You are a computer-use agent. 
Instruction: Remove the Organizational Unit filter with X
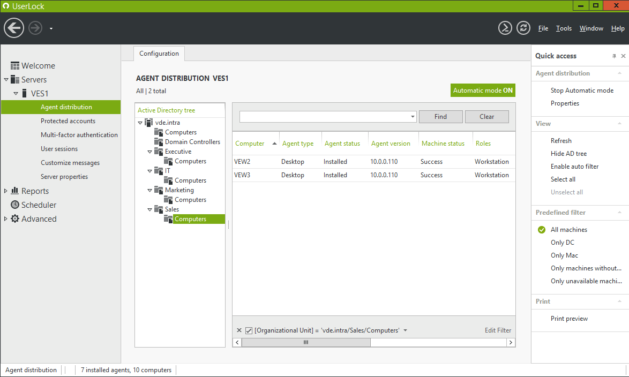pyautogui.click(x=239, y=330)
